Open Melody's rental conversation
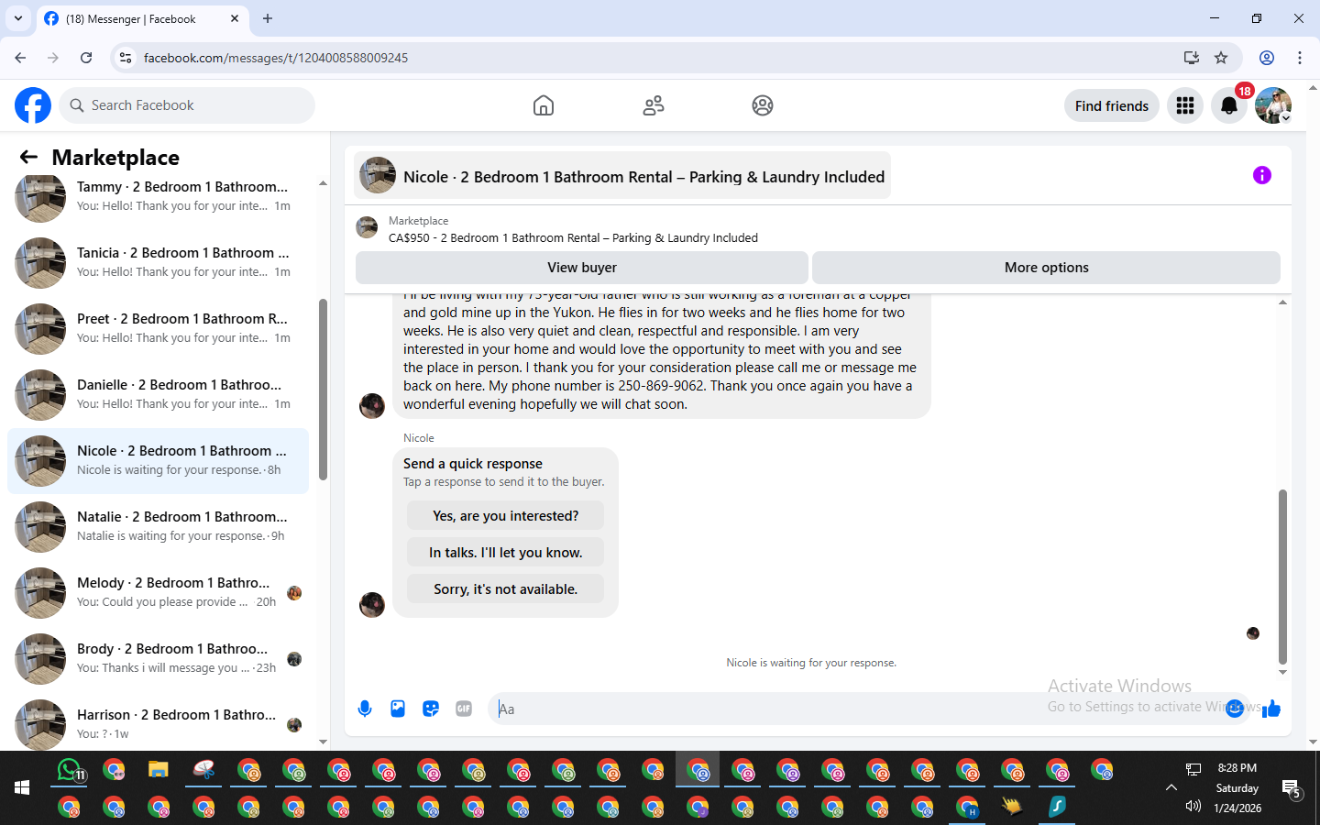Image resolution: width=1320 pixels, height=825 pixels. tap(158, 592)
